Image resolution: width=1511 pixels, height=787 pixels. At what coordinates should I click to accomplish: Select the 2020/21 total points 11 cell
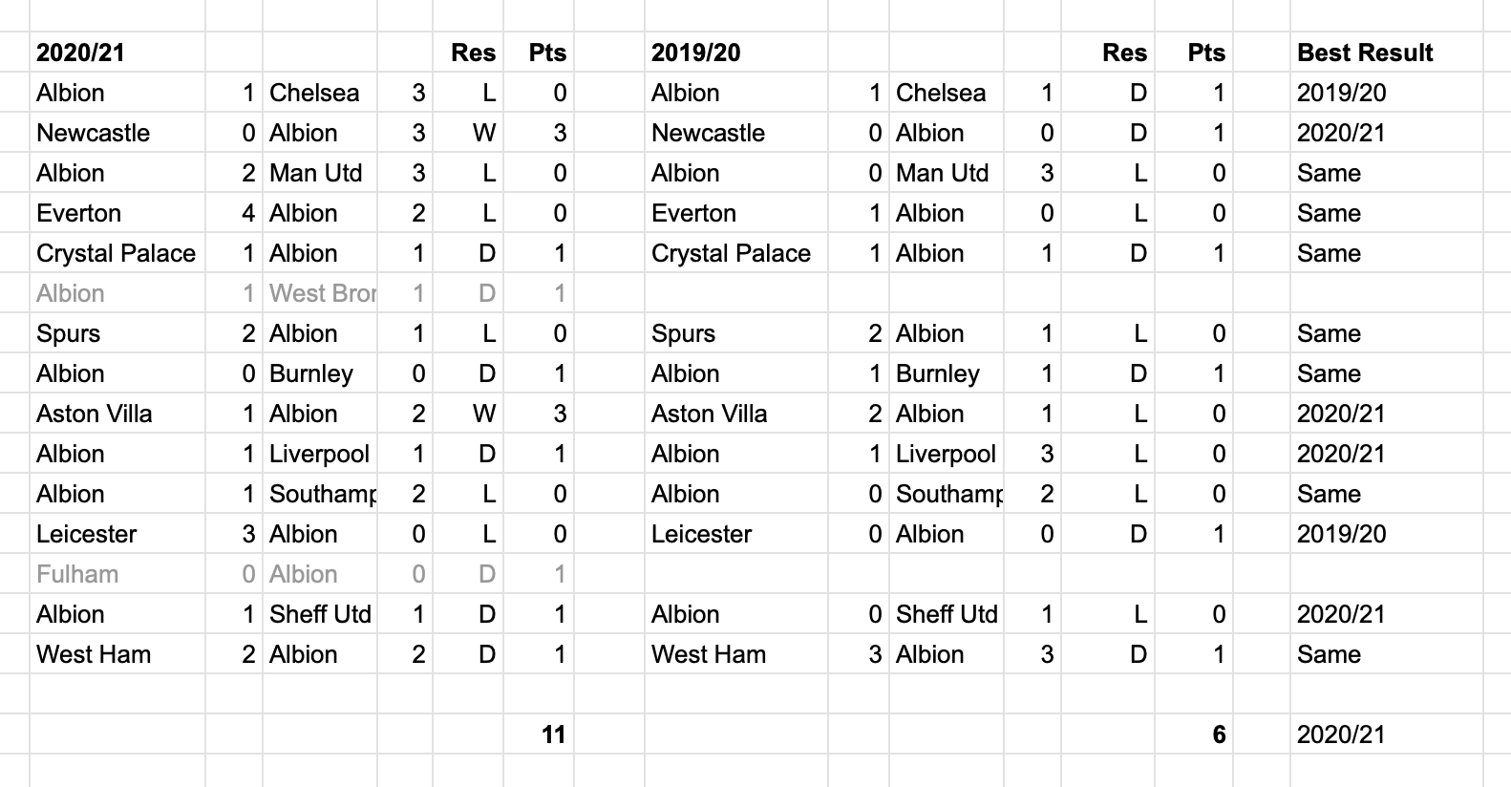point(539,734)
